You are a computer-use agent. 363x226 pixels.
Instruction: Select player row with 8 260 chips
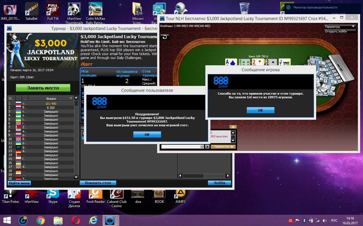click(x=41, y=108)
